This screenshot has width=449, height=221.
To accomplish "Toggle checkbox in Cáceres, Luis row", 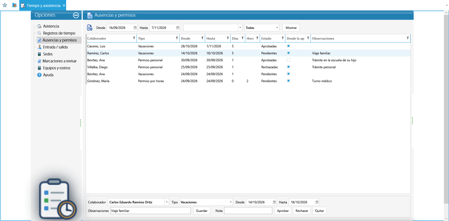I will pyautogui.click(x=288, y=46).
